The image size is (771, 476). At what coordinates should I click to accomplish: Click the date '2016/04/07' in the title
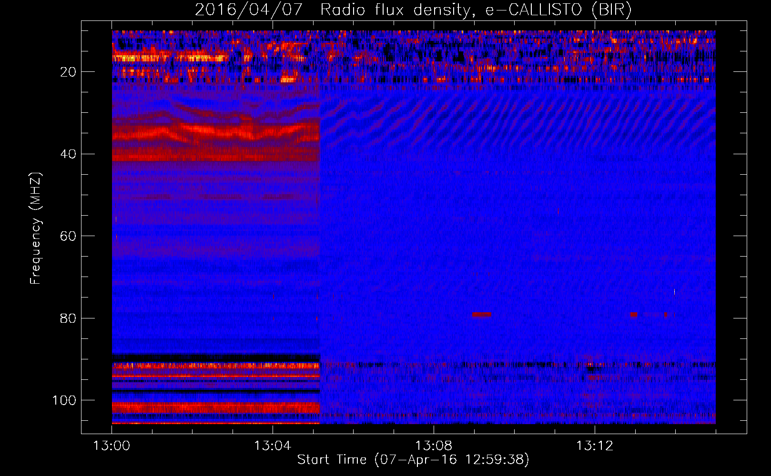[x=249, y=10]
